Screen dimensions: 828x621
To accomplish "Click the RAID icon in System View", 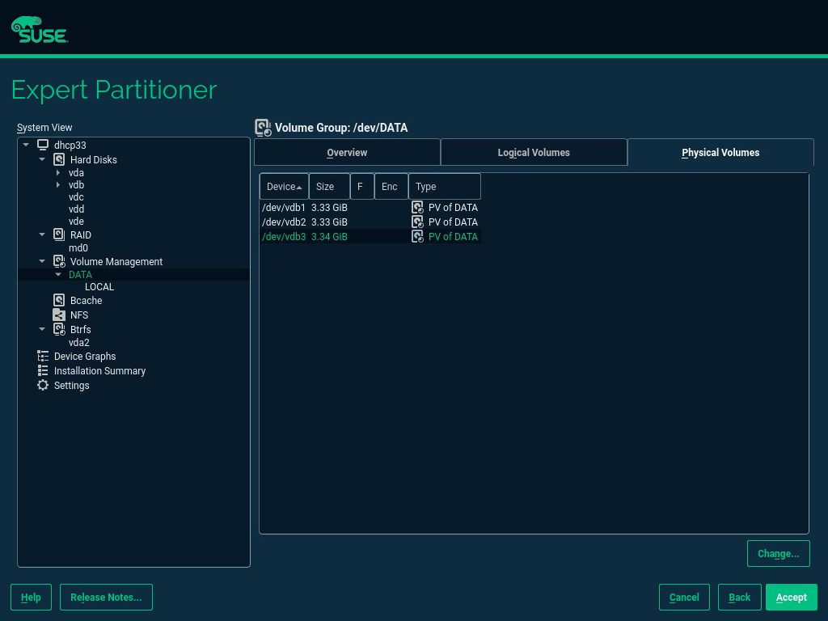I will point(59,234).
